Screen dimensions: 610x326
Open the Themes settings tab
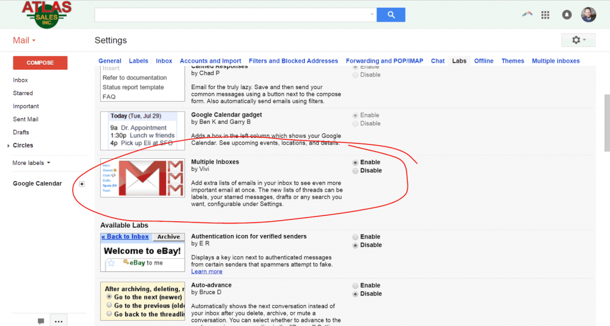(513, 61)
